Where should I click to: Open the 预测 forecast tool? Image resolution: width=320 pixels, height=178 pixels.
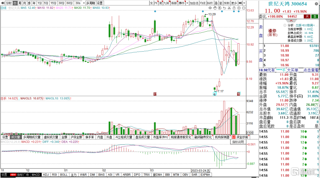click(227, 3)
